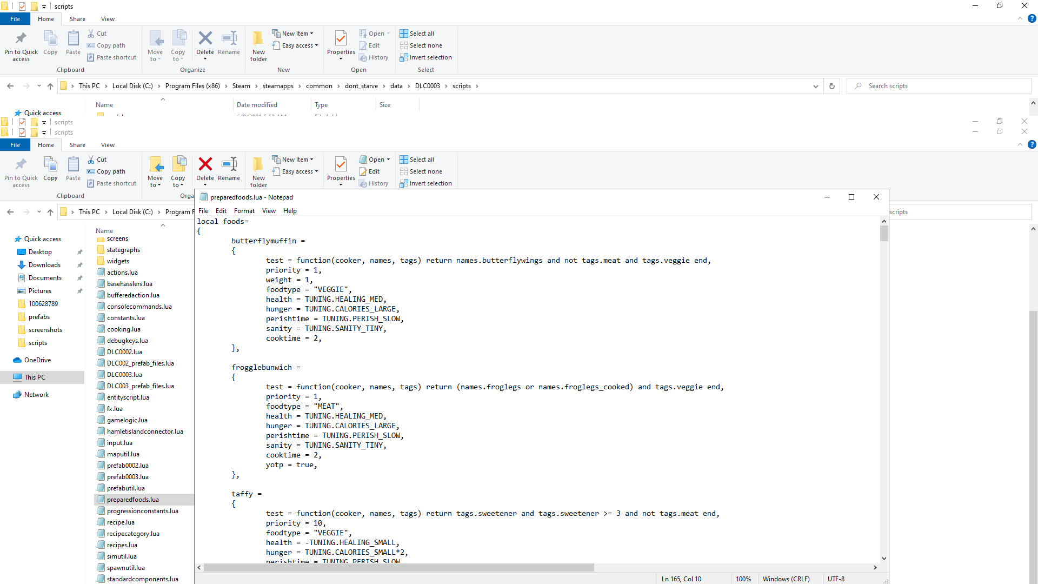This screenshot has width=1038, height=584.
Task: Open the New item dropdown
Action: click(x=295, y=160)
